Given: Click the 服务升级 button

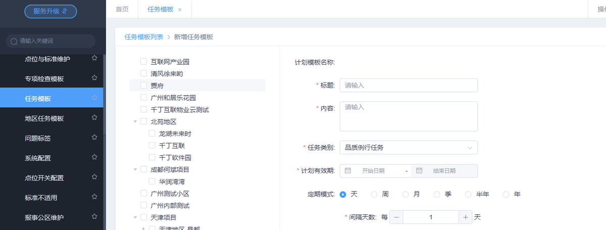Looking at the screenshot, I should coord(50,11).
